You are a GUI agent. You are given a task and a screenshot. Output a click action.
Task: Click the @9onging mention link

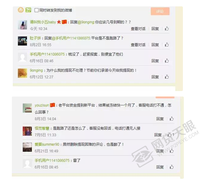(x=86, y=22)
